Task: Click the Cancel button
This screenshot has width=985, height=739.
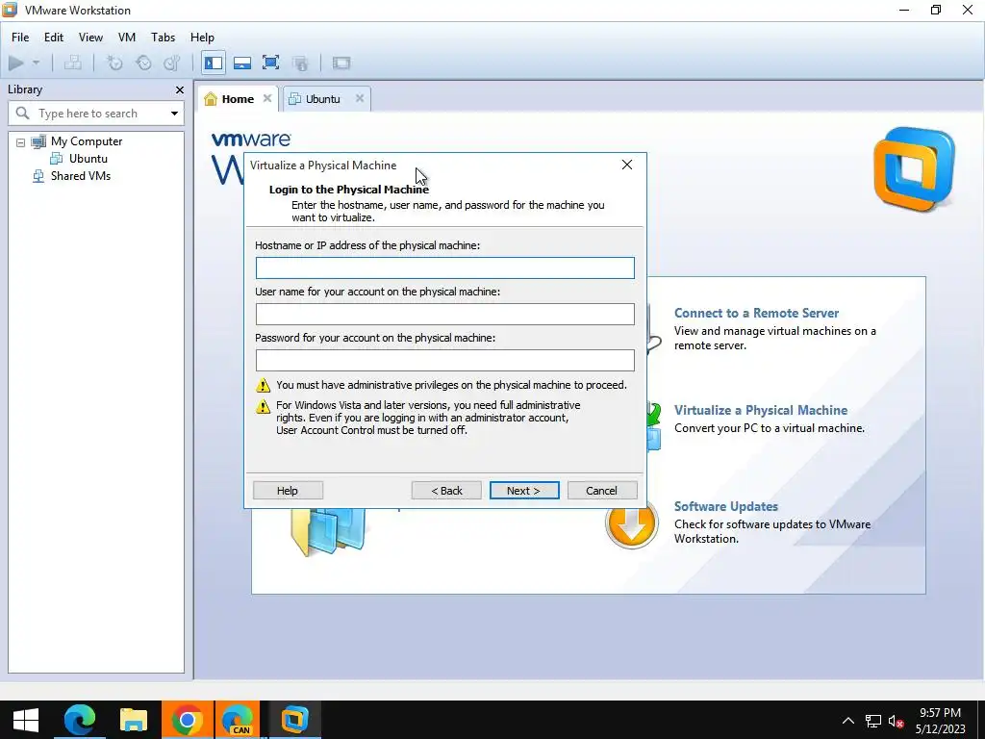Action: [602, 490]
